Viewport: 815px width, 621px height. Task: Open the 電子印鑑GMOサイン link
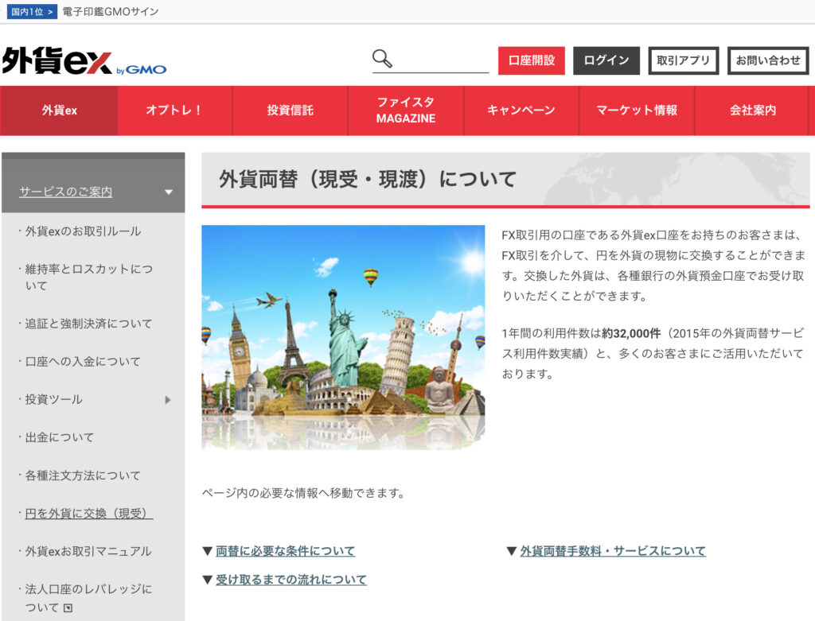tap(110, 11)
